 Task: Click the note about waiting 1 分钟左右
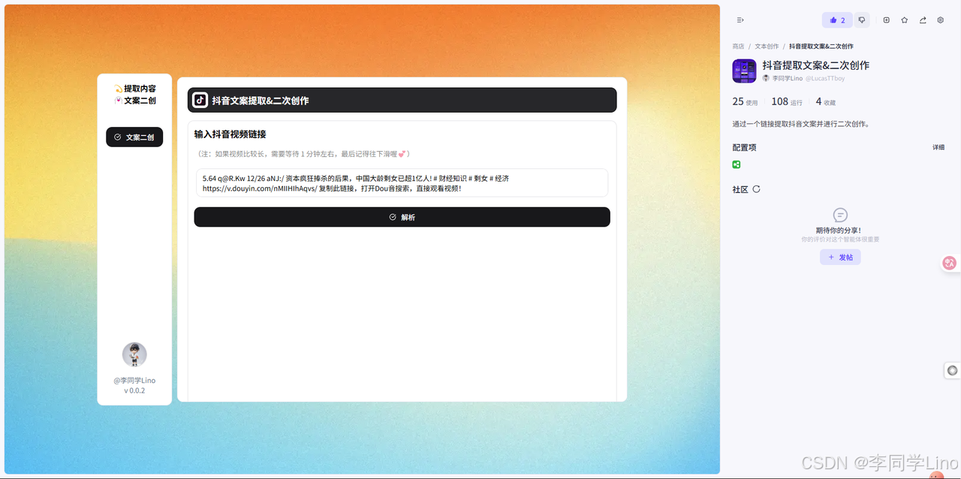[x=303, y=154]
